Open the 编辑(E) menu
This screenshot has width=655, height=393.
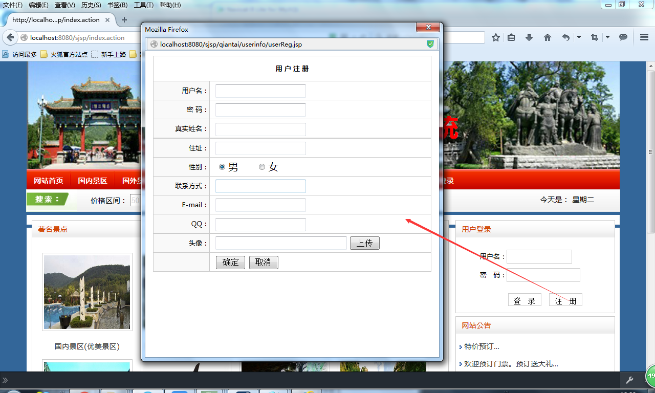[39, 5]
